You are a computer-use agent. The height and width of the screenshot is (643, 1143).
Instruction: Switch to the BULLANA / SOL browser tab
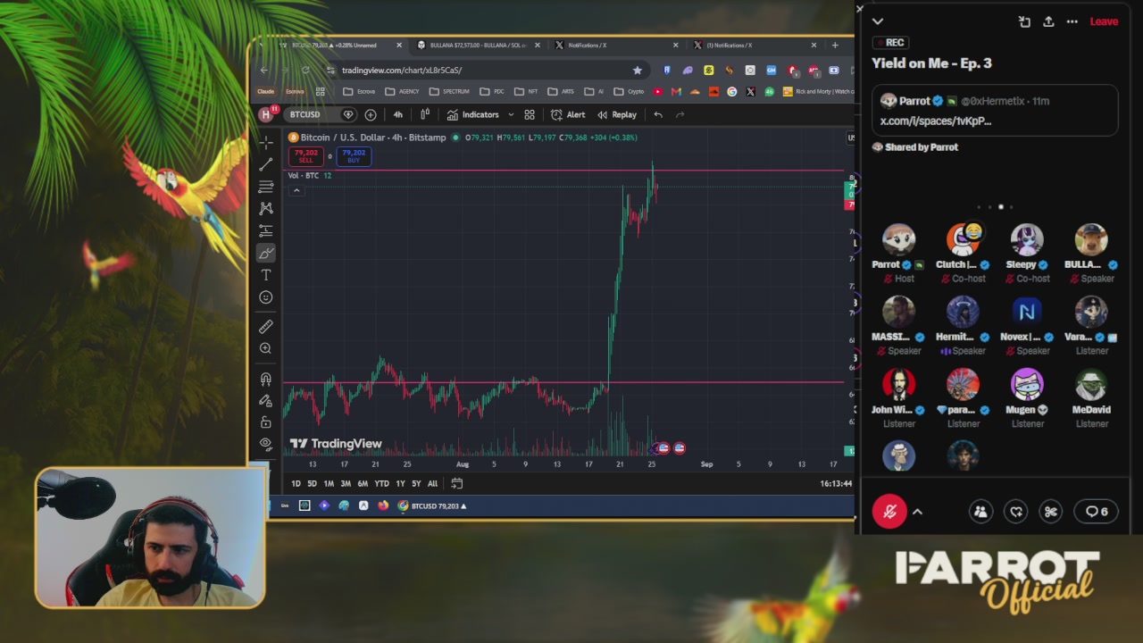478,45
